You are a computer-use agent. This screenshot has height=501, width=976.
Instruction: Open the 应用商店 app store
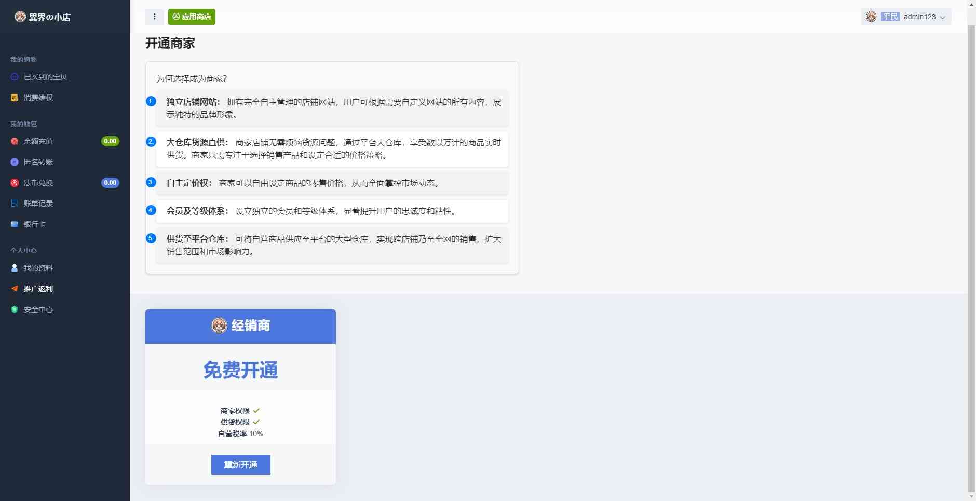coord(192,17)
